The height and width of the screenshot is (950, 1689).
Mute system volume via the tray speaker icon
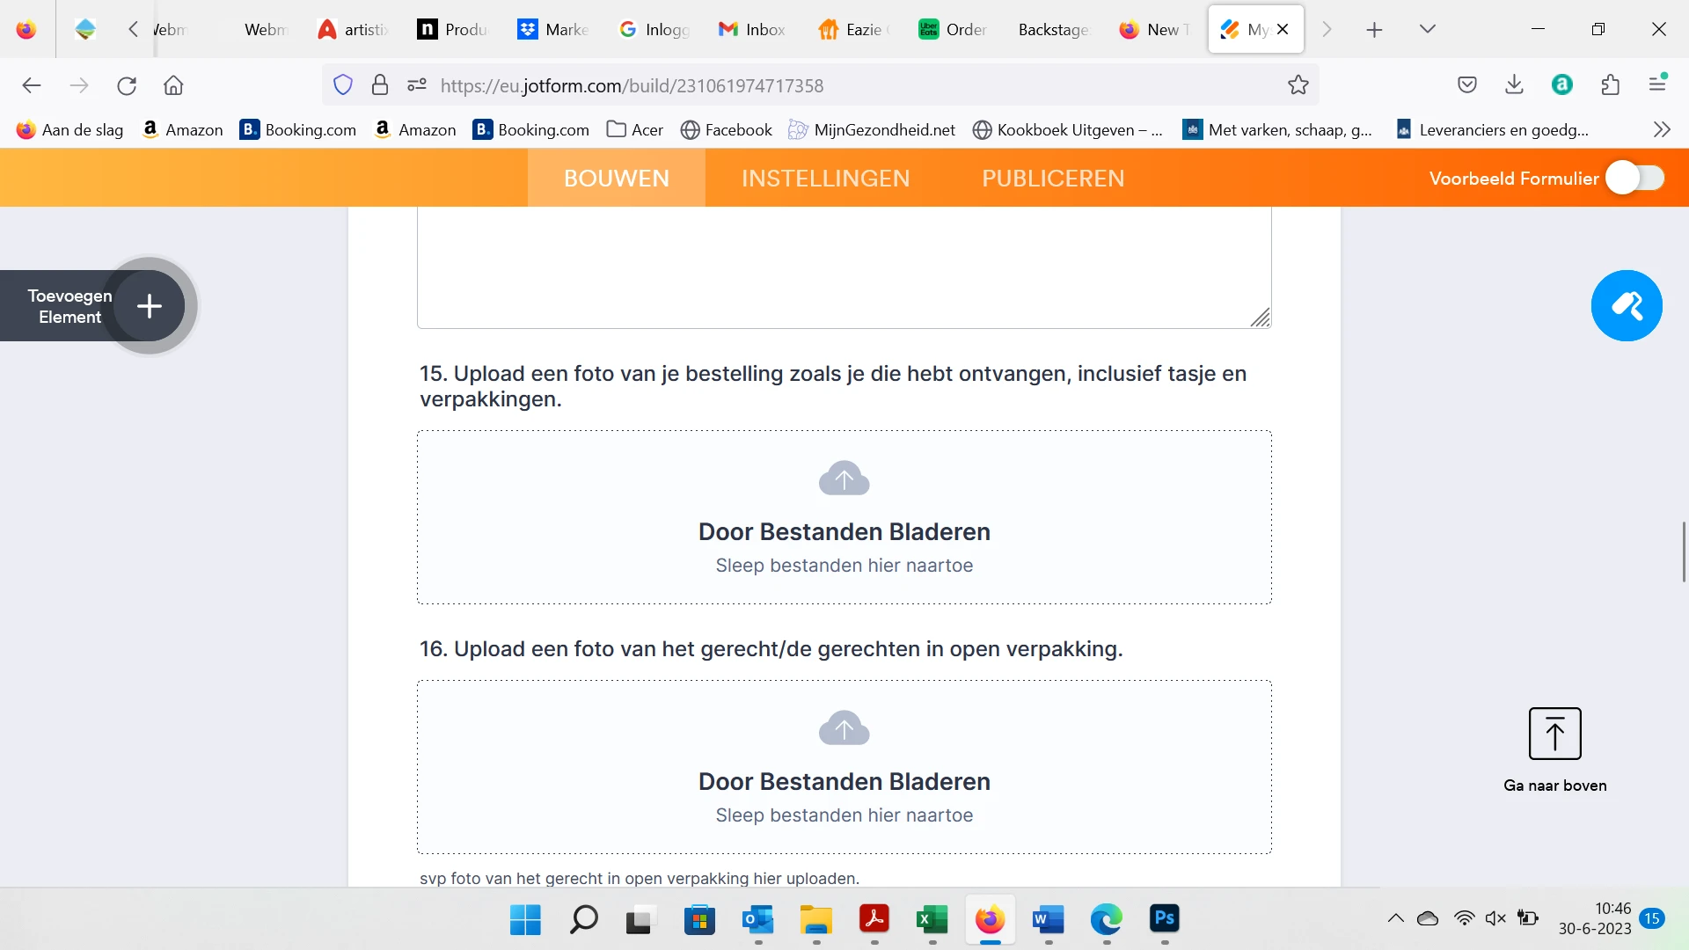tap(1495, 917)
